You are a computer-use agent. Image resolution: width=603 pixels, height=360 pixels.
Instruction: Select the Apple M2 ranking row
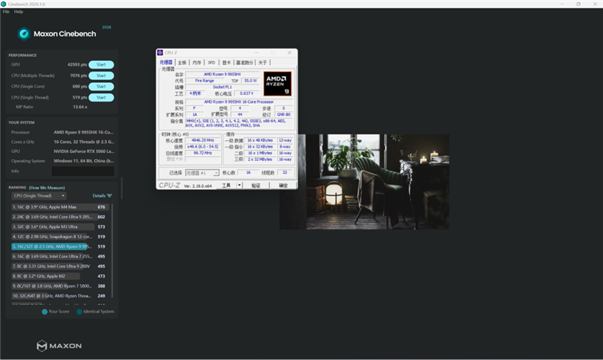(x=60, y=276)
